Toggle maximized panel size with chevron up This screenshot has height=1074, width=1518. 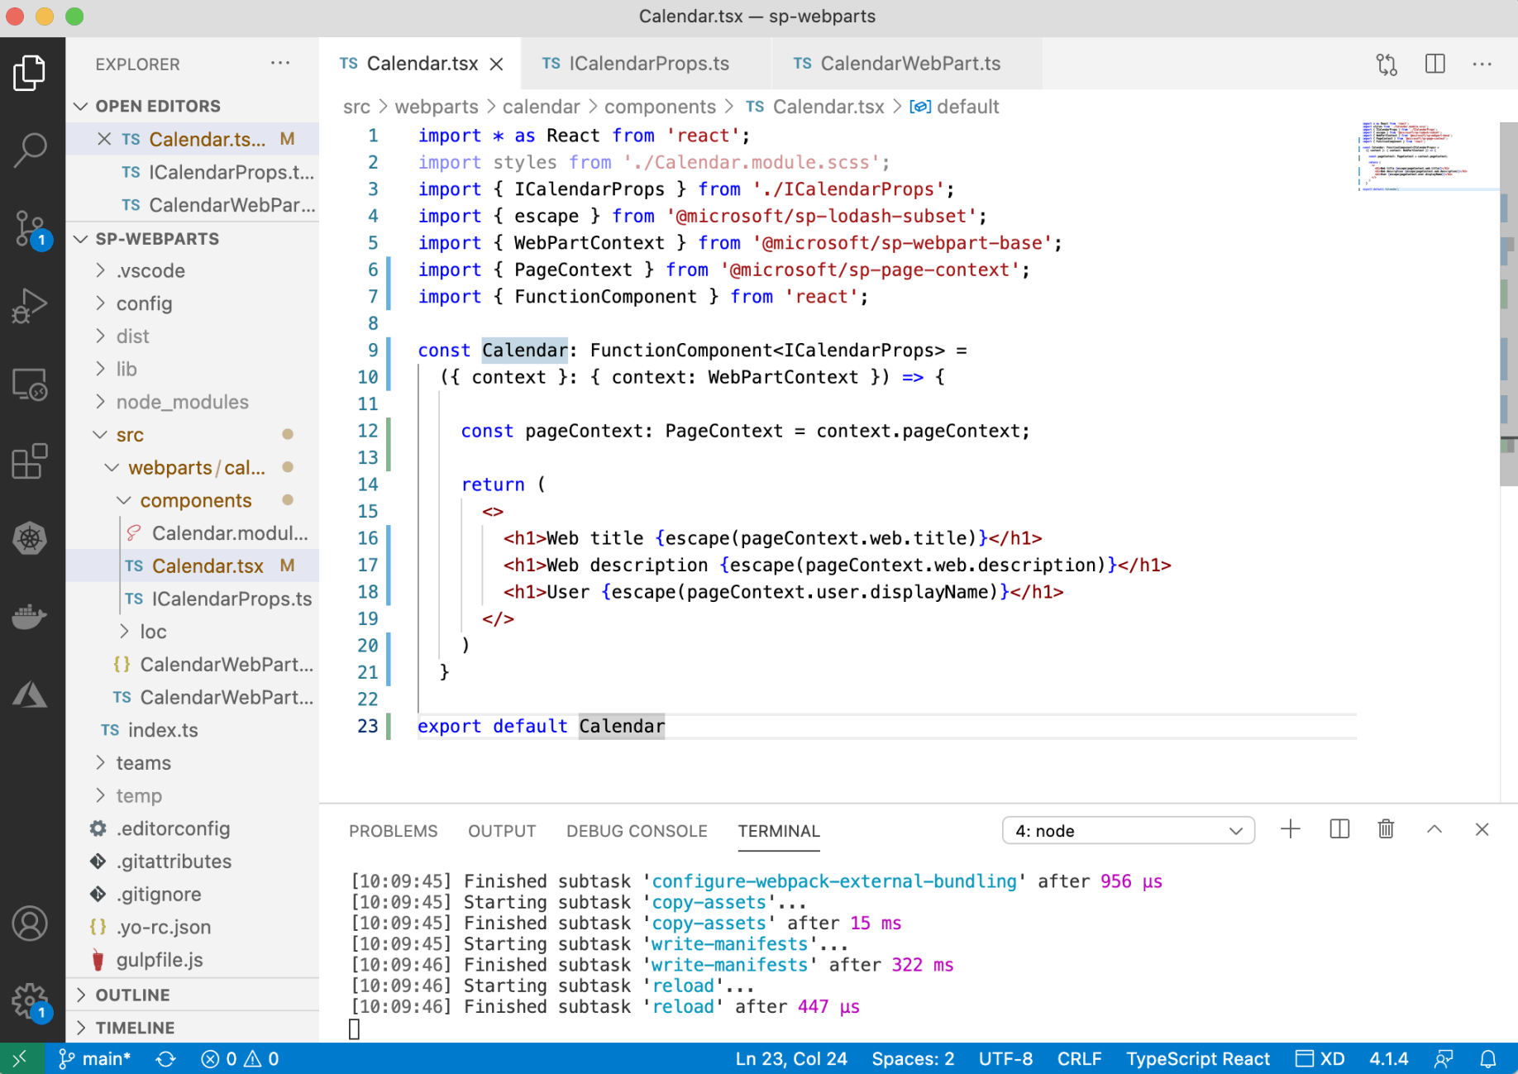(1434, 829)
